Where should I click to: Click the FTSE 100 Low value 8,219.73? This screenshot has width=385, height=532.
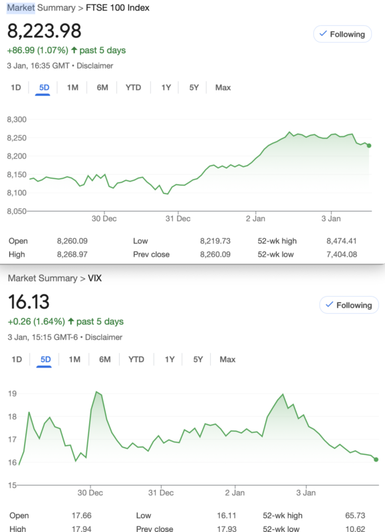[x=215, y=241]
